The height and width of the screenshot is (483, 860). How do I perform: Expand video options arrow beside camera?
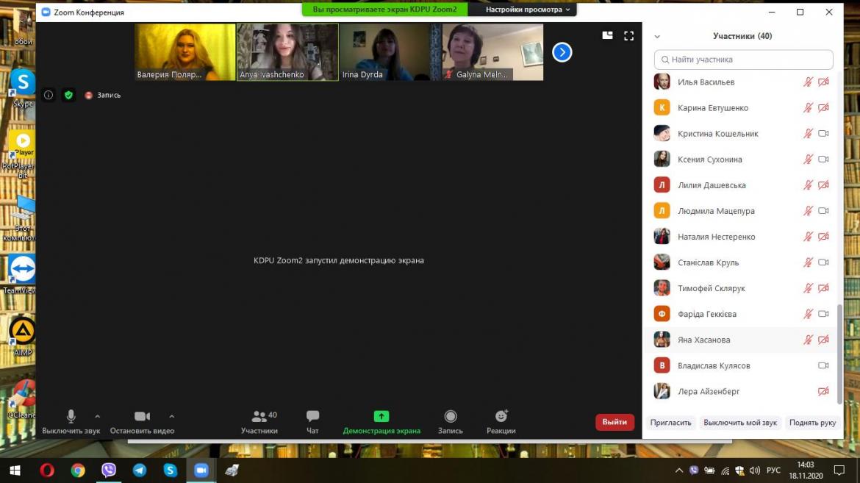click(x=172, y=416)
